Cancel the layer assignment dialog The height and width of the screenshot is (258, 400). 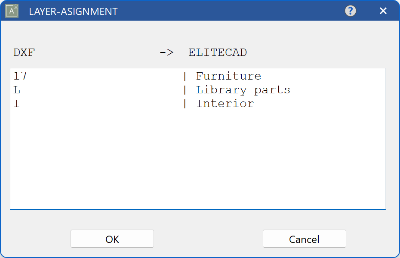304,239
